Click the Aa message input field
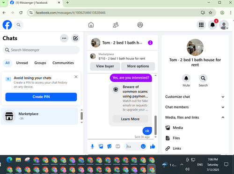 tap(133, 146)
